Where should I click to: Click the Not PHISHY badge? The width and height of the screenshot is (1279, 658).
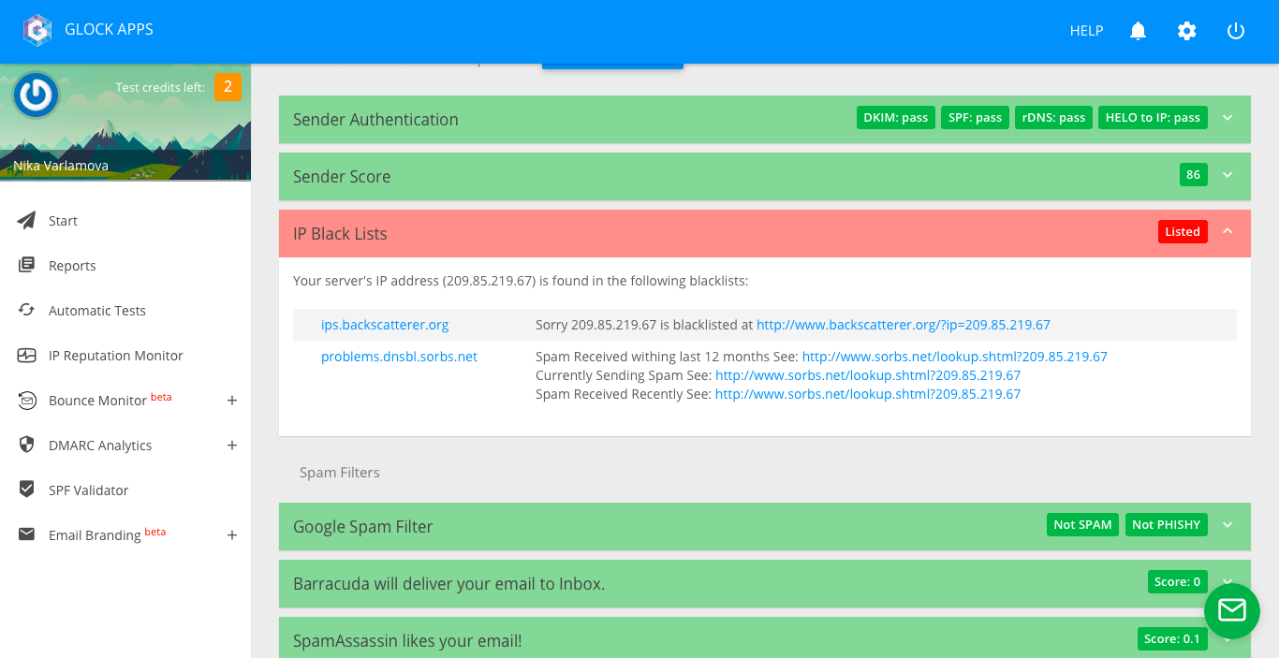pos(1166,525)
